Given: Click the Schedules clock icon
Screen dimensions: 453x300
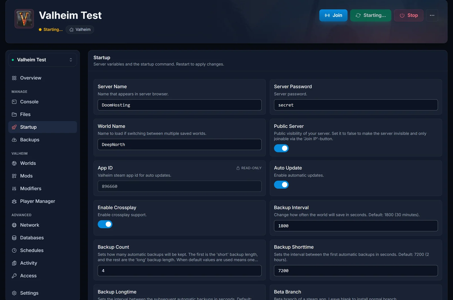Looking at the screenshot, I should (14, 250).
